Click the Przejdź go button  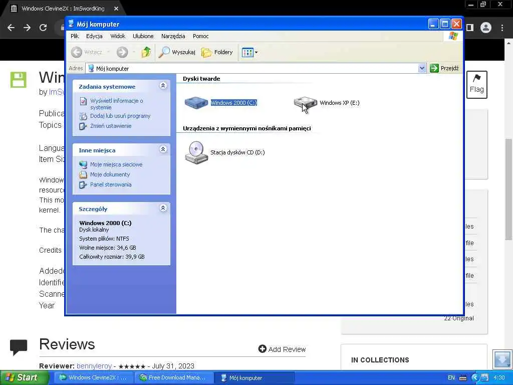click(445, 68)
